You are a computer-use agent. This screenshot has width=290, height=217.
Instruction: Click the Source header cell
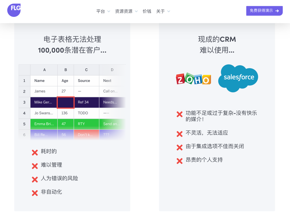(x=86, y=81)
